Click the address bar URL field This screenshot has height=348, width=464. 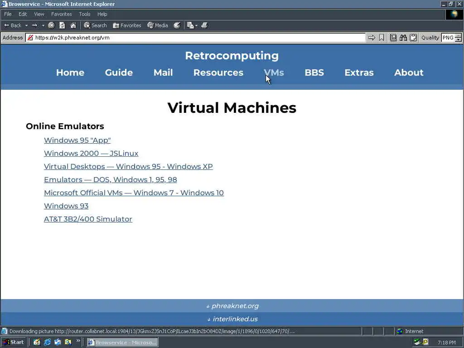pos(195,38)
